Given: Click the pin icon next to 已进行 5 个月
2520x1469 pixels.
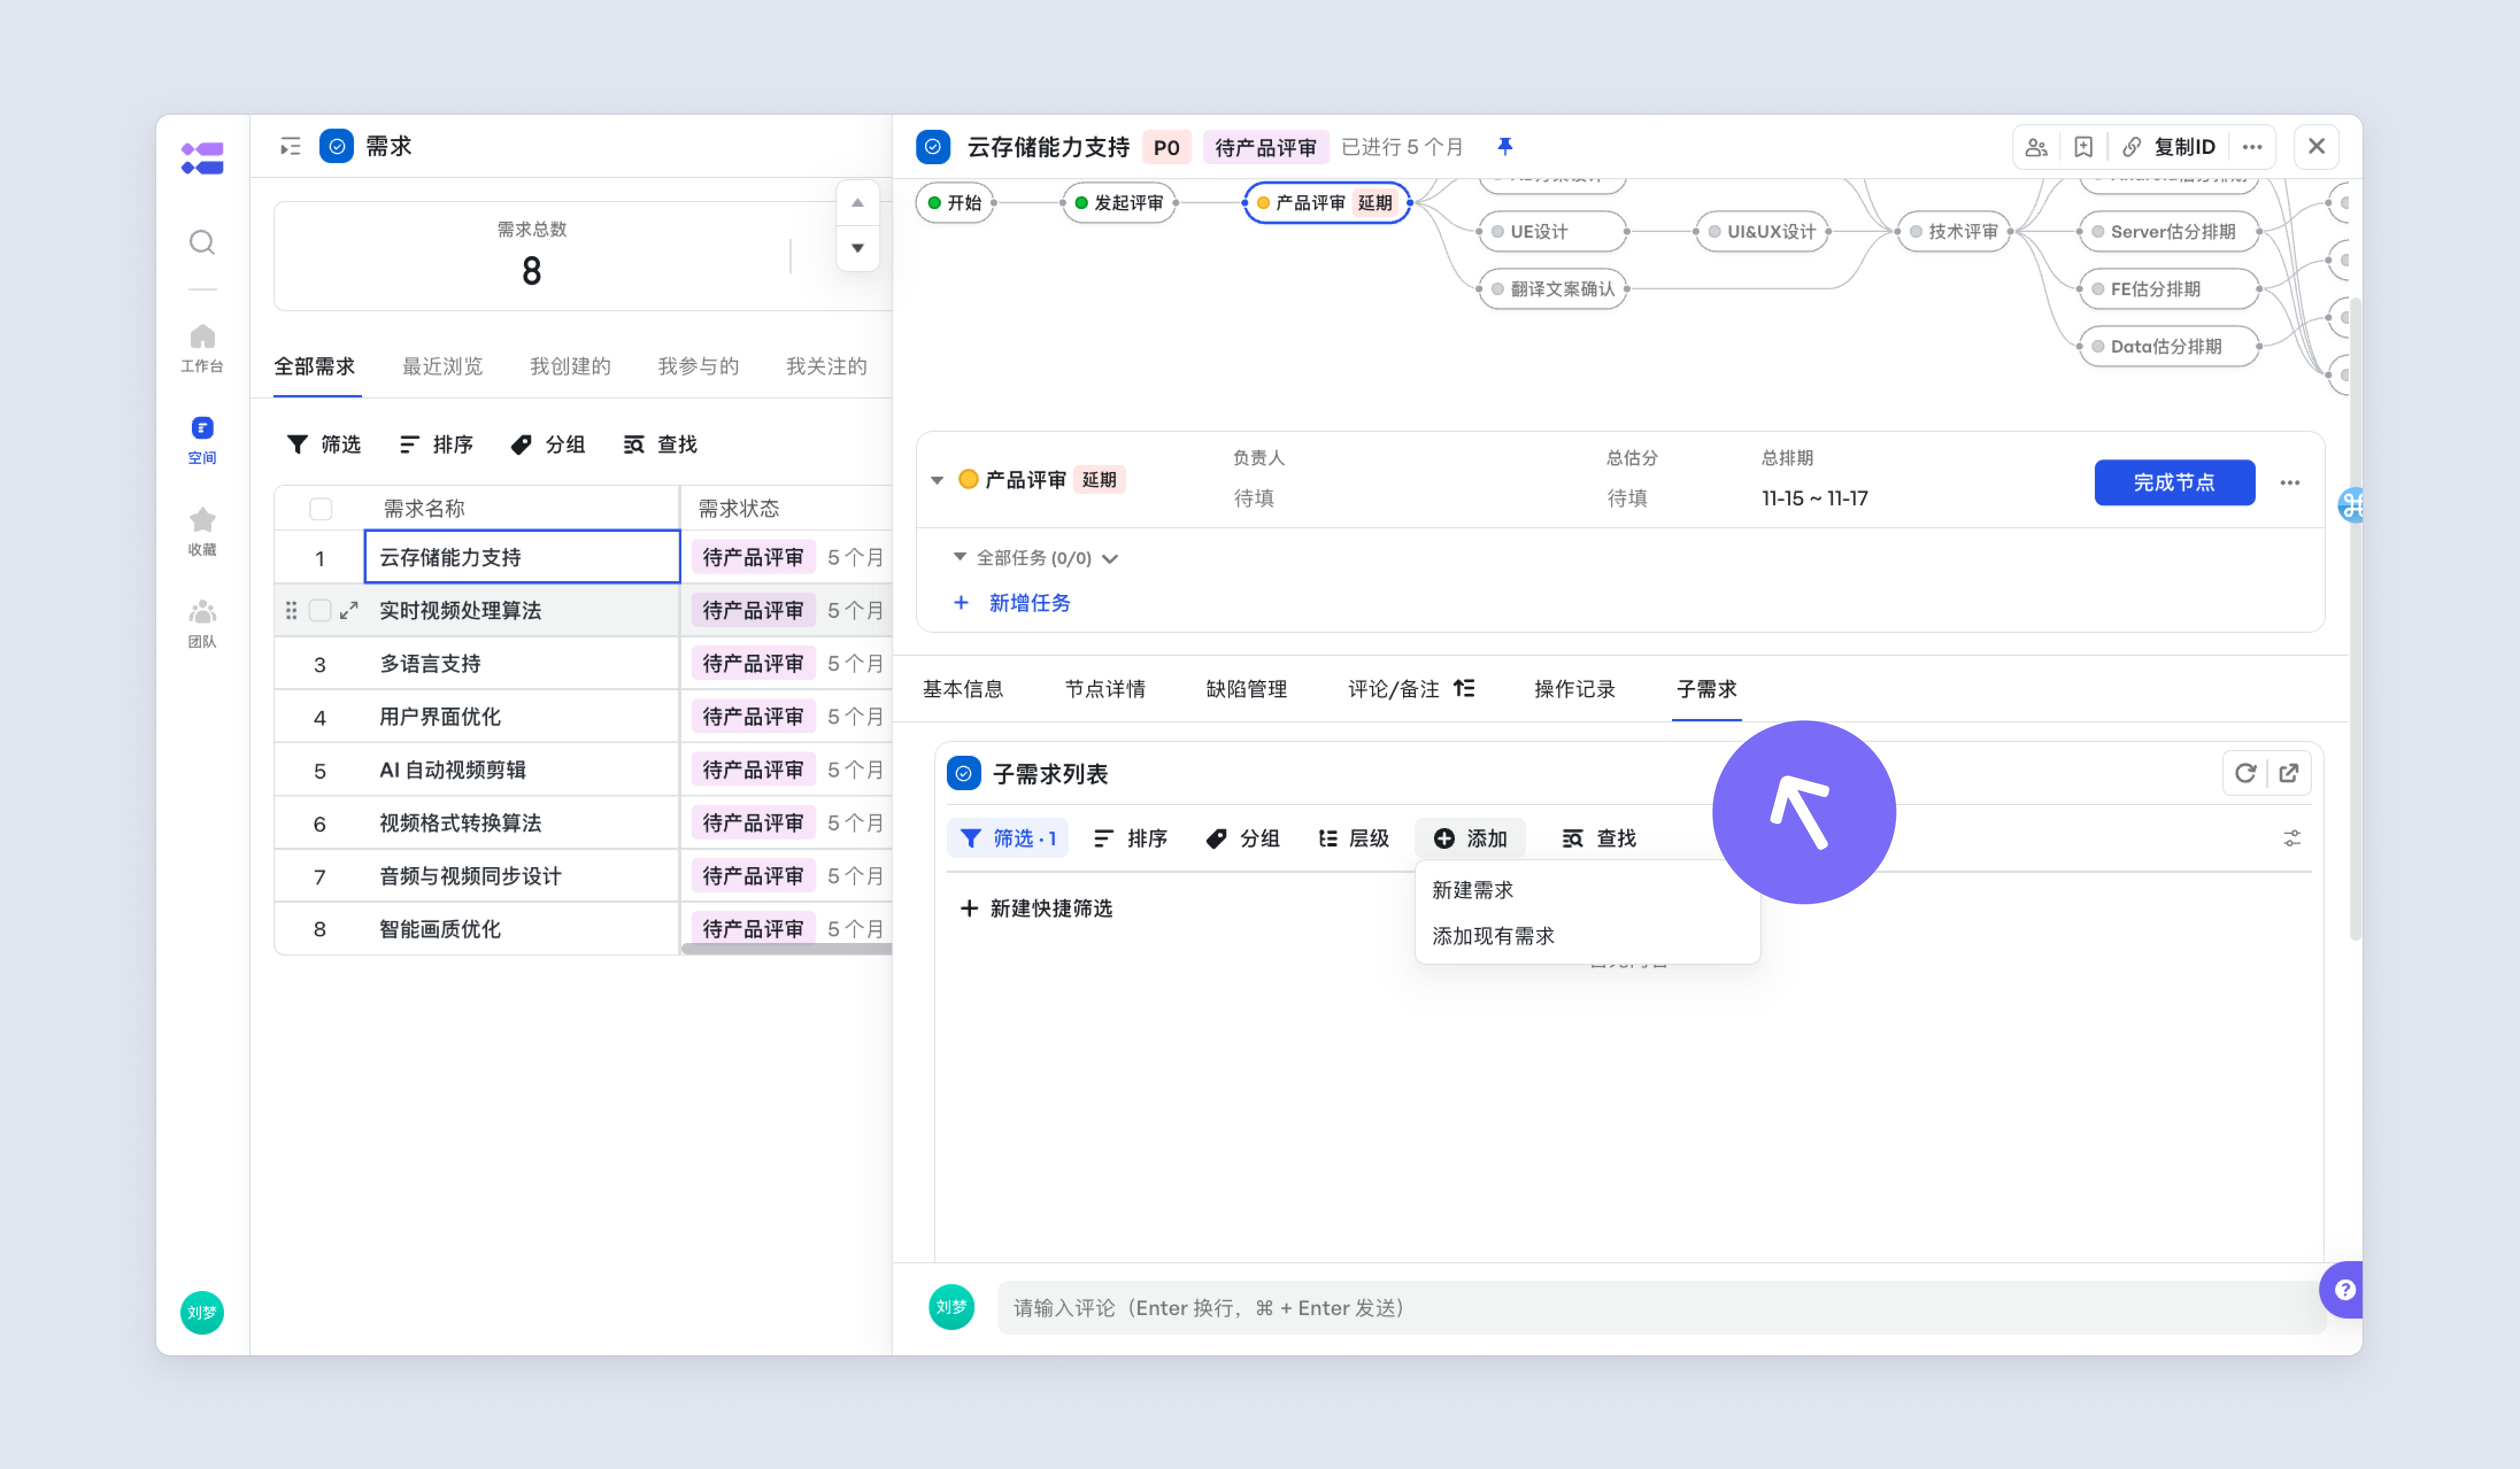Looking at the screenshot, I should (x=1504, y=147).
